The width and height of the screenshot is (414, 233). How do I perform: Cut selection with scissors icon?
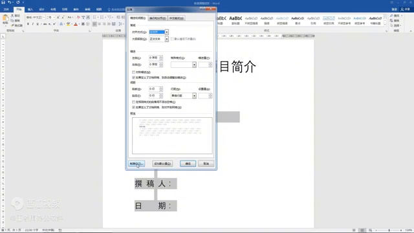click(12, 16)
